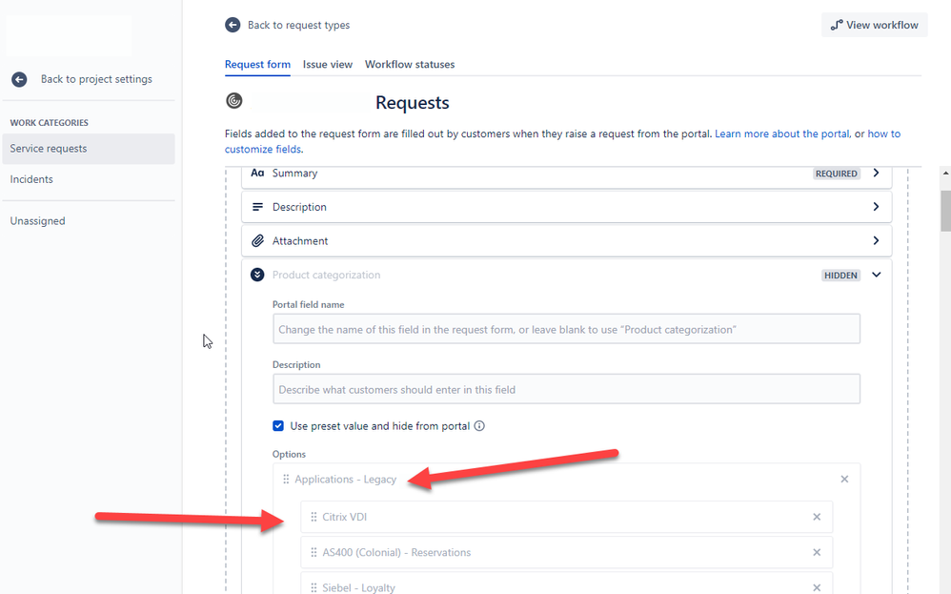
Task: Select Incidents work category
Action: click(x=31, y=179)
